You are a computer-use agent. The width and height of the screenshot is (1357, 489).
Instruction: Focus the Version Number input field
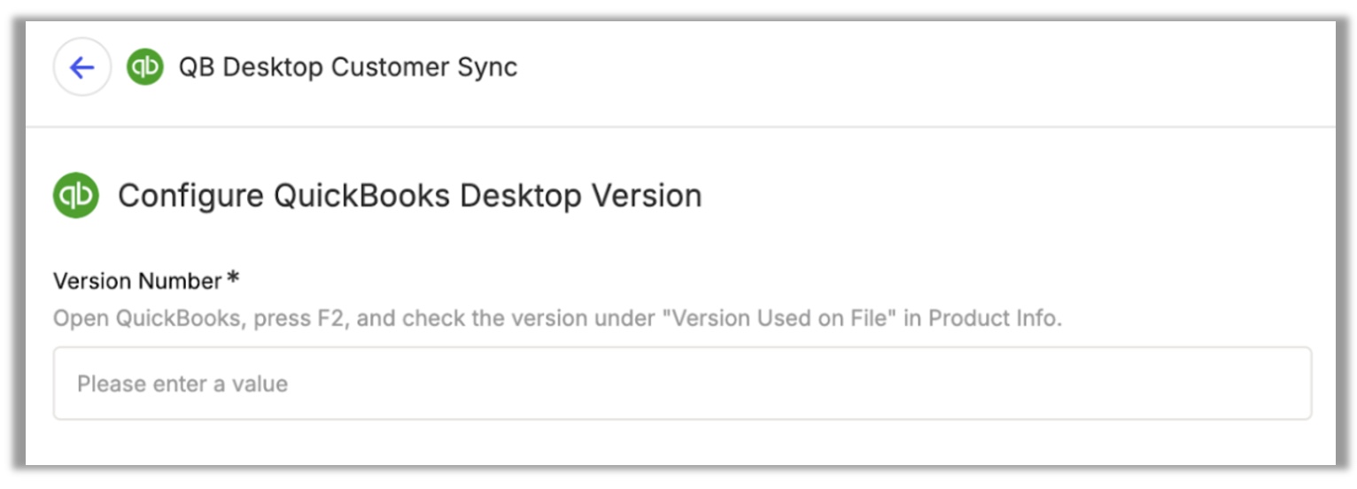[682, 384]
